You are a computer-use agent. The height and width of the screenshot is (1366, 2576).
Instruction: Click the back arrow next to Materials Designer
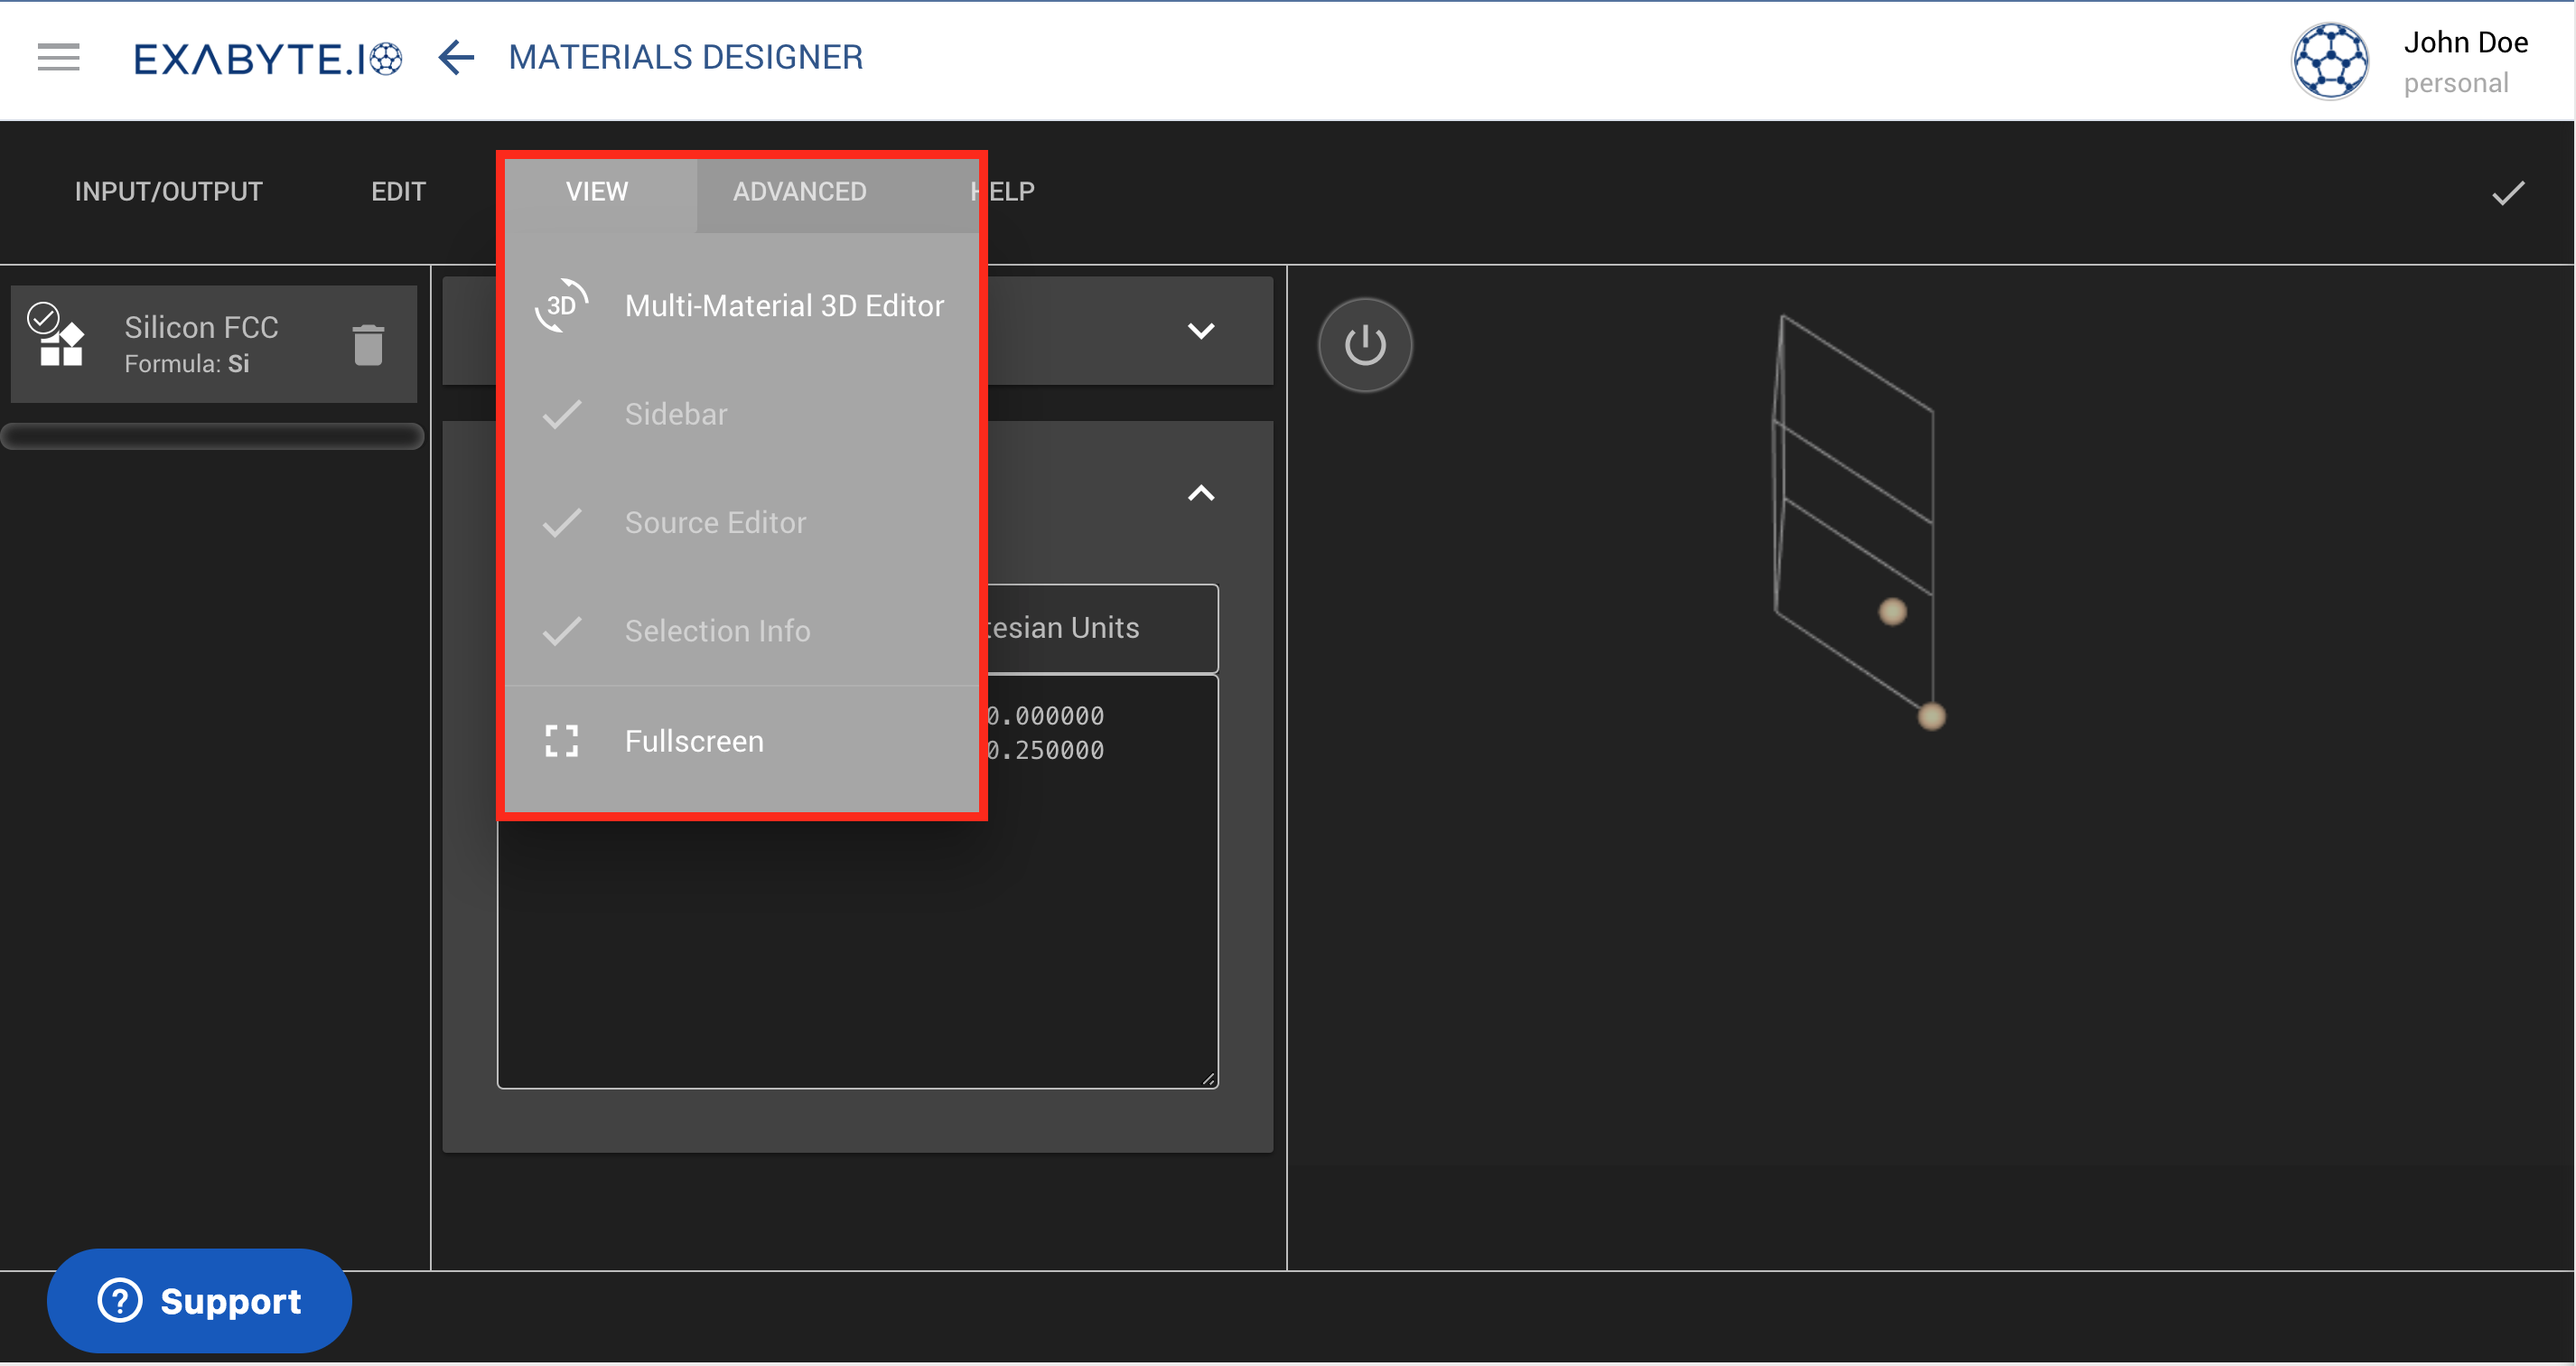point(456,57)
